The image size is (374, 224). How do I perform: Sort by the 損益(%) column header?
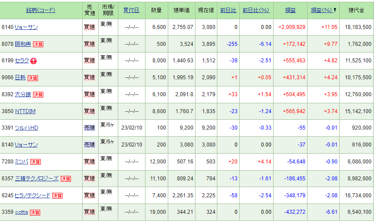(x=321, y=10)
